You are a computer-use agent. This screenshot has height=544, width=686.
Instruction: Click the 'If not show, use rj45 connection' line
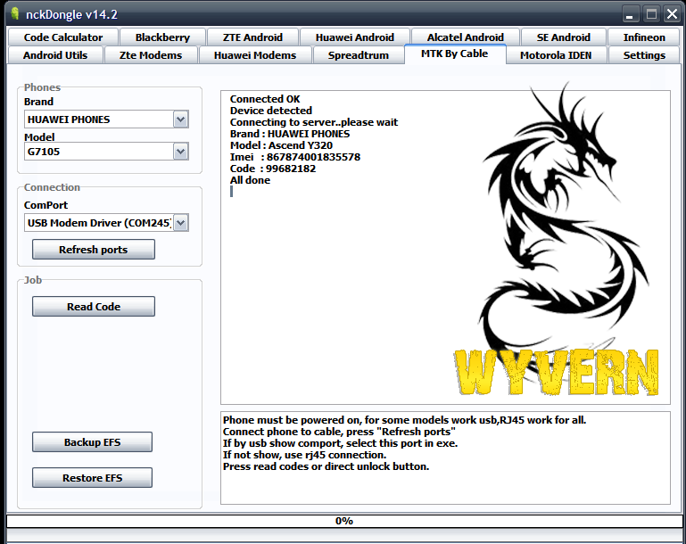(x=304, y=455)
